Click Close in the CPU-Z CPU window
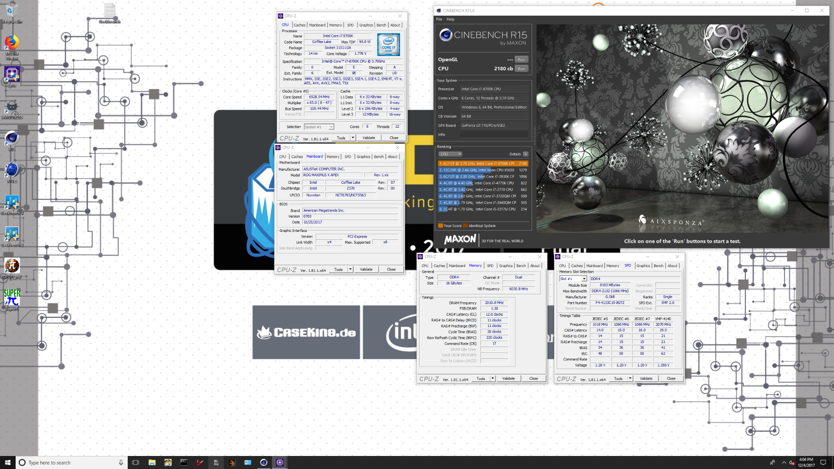 tap(394, 138)
